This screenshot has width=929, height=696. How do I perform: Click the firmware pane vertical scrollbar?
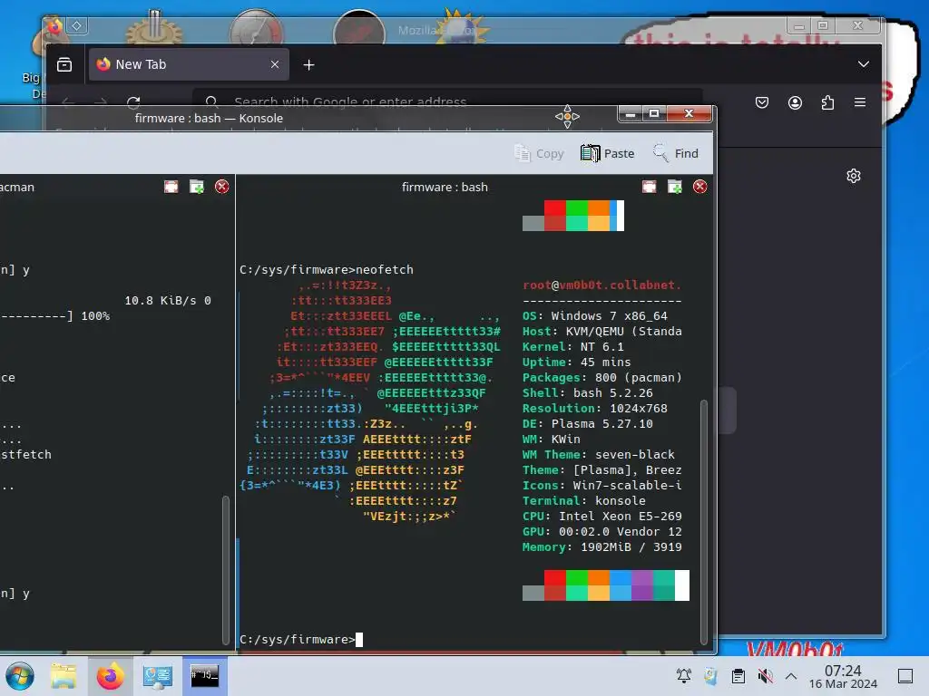pos(704,523)
